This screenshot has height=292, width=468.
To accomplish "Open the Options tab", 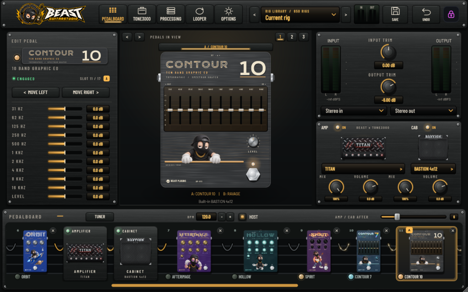I will [x=229, y=14].
